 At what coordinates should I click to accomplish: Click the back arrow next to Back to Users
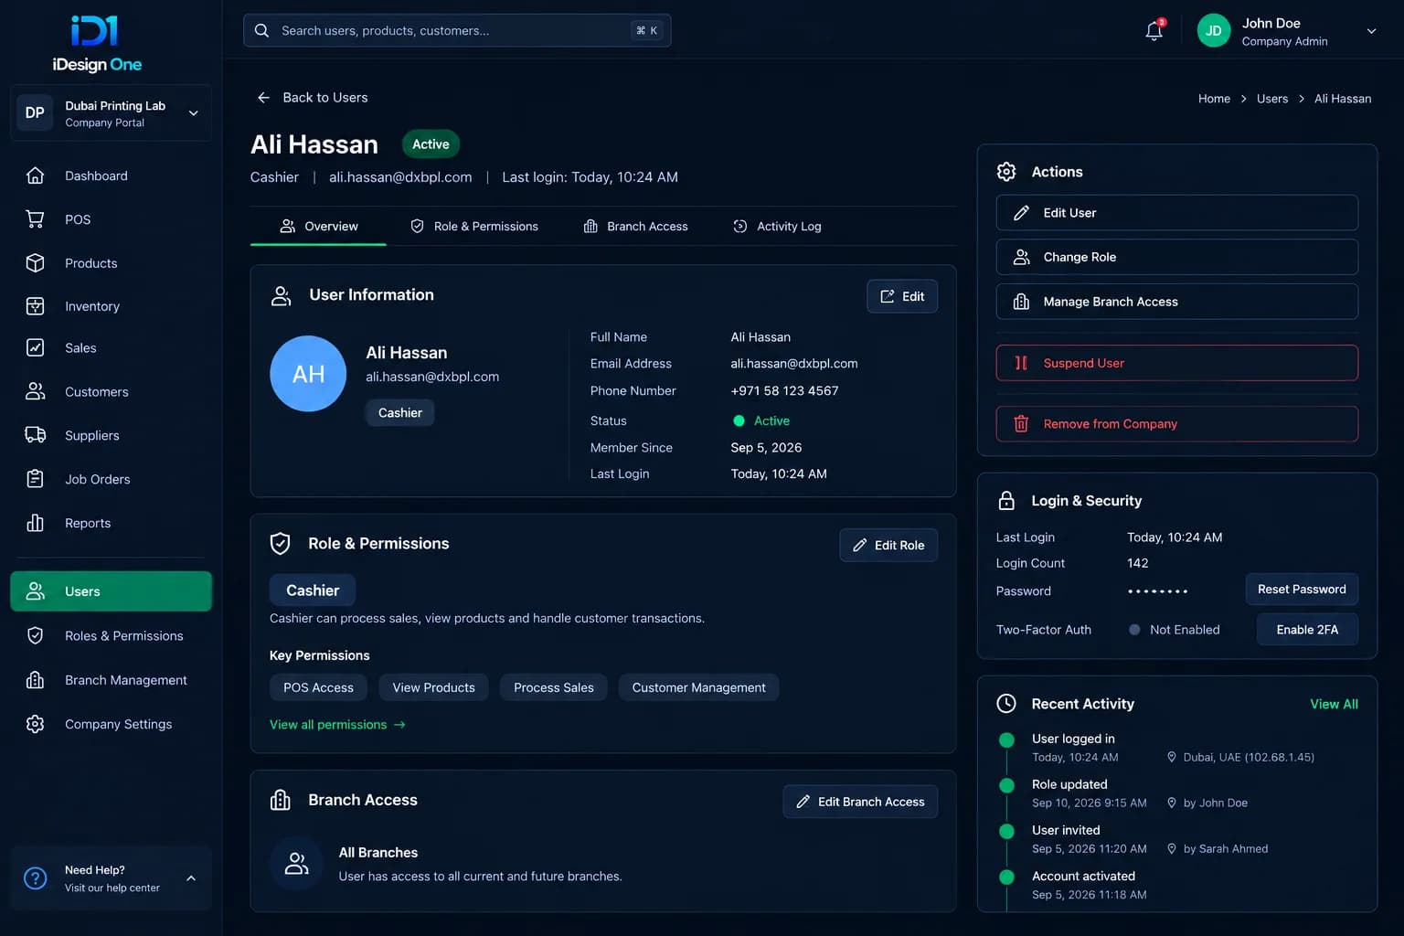pyautogui.click(x=263, y=97)
